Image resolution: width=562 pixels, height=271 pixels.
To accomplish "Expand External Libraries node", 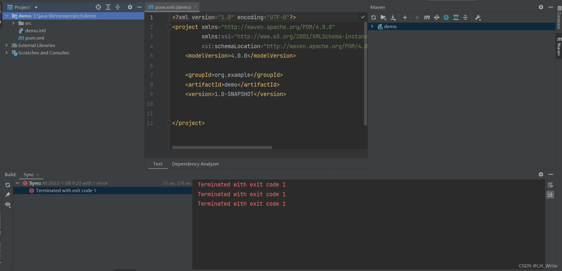I will pos(7,45).
